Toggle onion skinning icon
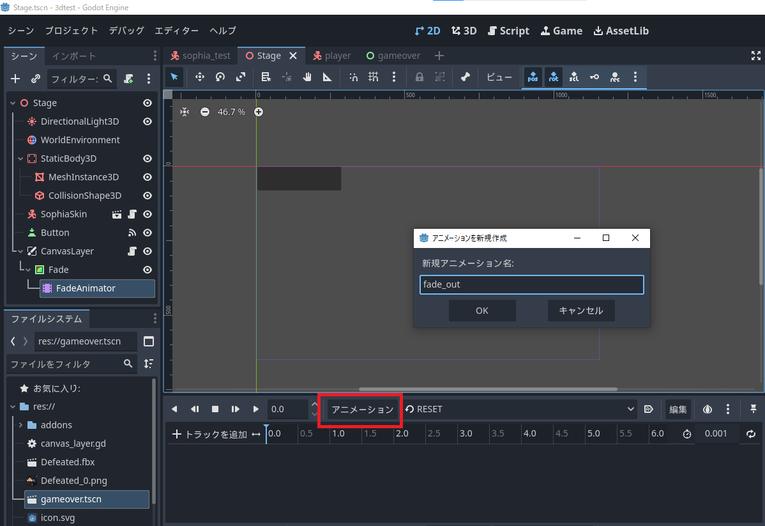This screenshot has height=526, width=765. (x=707, y=409)
